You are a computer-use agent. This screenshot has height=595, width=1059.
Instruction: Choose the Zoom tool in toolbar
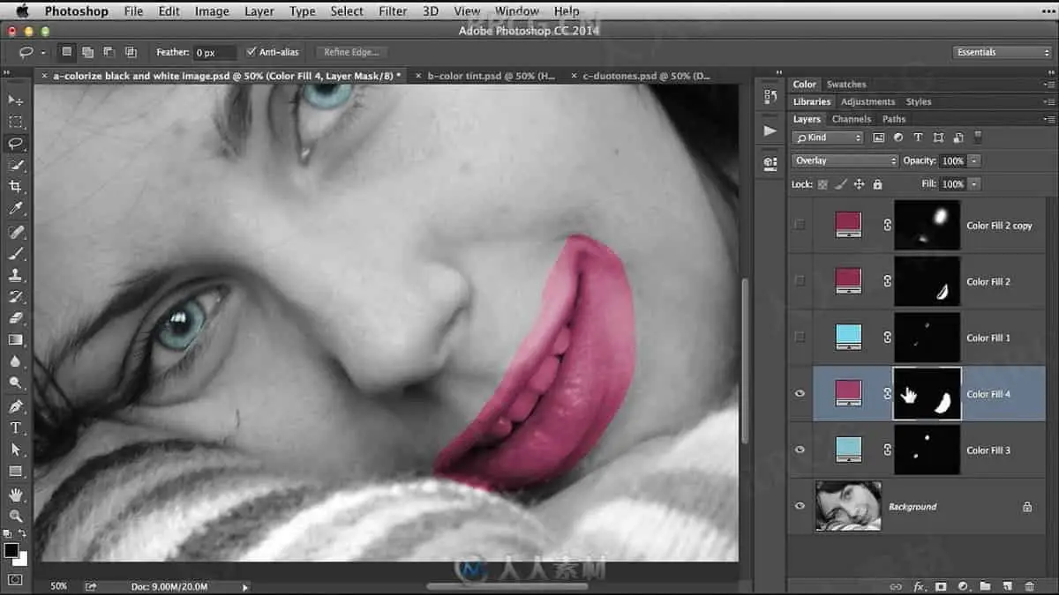[x=15, y=516]
